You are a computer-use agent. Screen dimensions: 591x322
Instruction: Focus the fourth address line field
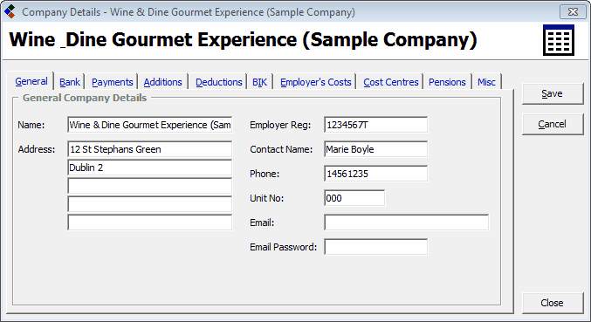pyautogui.click(x=150, y=204)
